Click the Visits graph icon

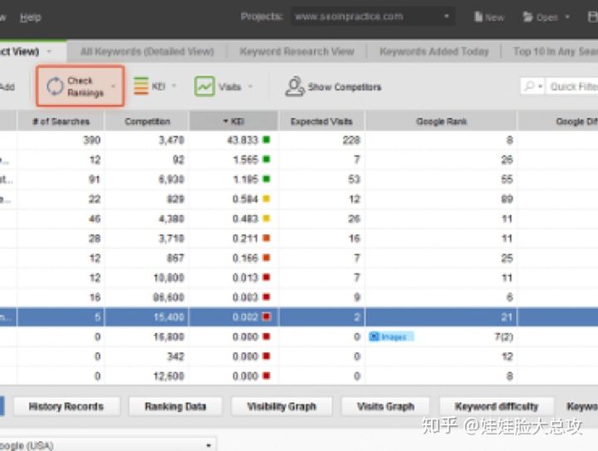tap(205, 86)
